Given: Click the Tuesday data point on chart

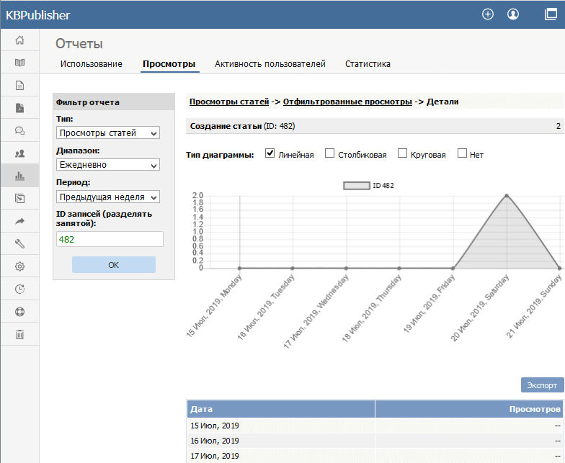Looking at the screenshot, I should tap(293, 268).
